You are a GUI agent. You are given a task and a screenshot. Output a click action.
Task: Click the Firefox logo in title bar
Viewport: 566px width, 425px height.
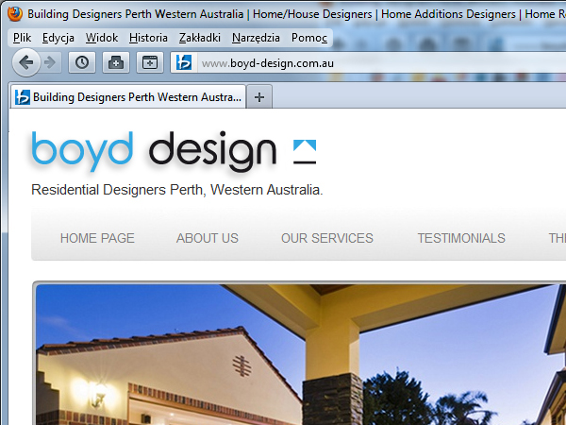[15, 14]
